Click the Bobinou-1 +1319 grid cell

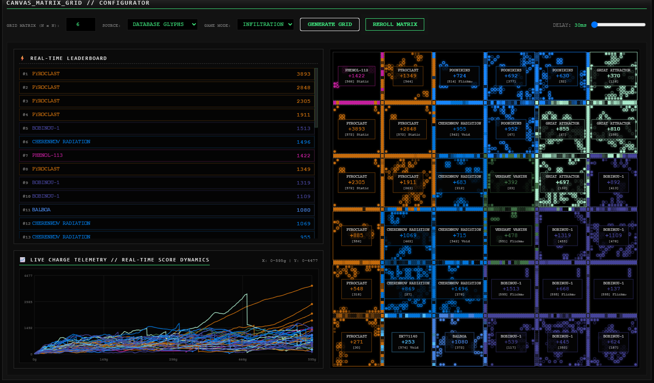click(563, 235)
